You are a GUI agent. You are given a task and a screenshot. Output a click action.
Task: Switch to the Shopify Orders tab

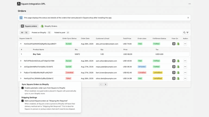[49, 26]
